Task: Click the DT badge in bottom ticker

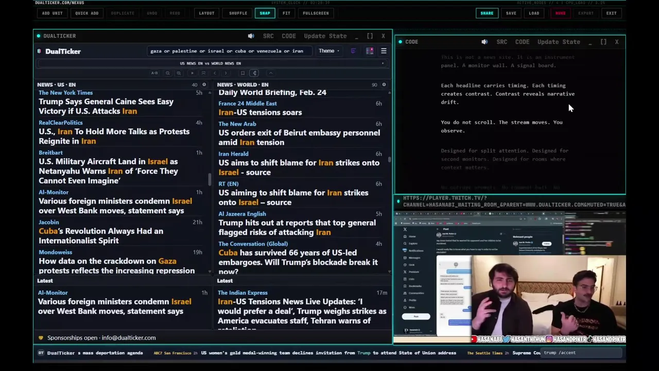Action: [41, 353]
